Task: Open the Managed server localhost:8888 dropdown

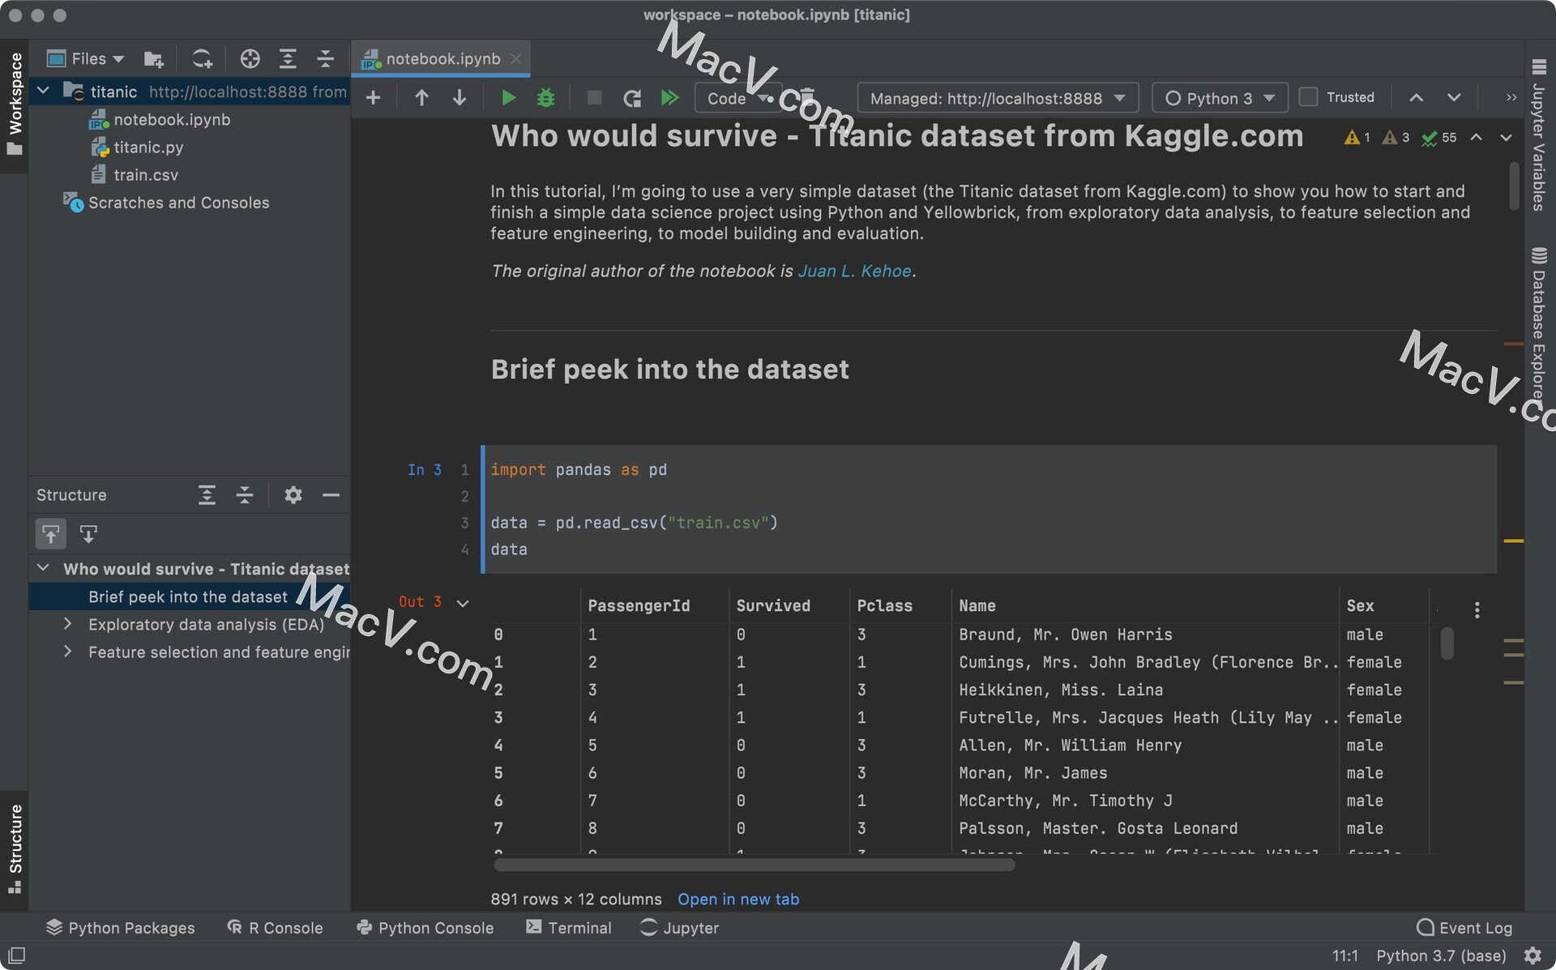Action: pyautogui.click(x=998, y=98)
